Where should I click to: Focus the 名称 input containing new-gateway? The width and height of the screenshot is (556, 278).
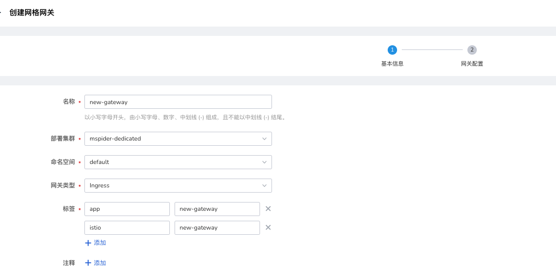tap(178, 102)
